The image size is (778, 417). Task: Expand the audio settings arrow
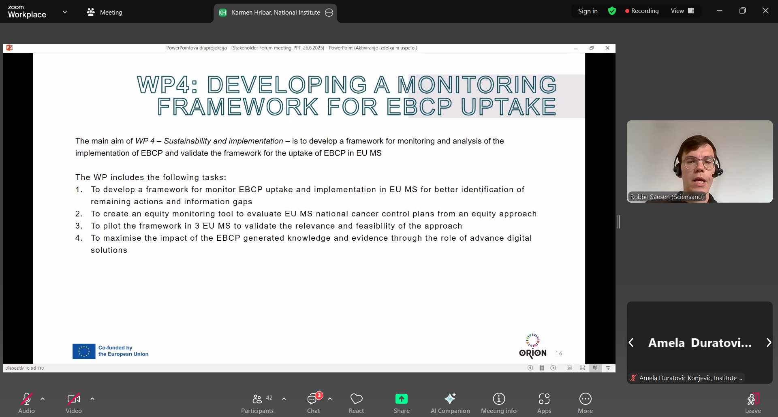point(43,399)
